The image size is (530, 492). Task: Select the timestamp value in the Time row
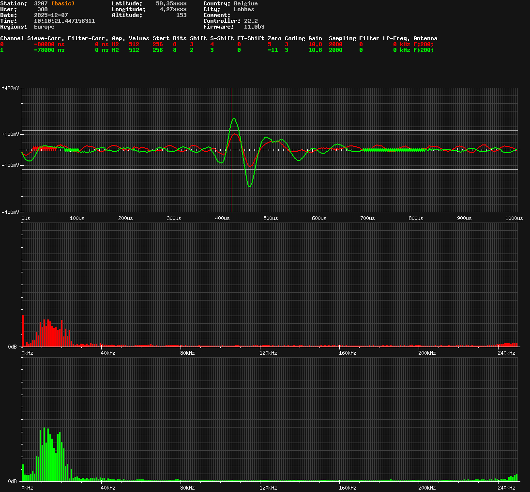tap(64, 21)
